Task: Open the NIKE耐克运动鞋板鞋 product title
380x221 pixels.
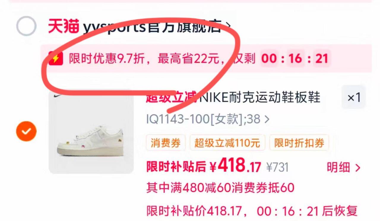Action: pyautogui.click(x=259, y=97)
